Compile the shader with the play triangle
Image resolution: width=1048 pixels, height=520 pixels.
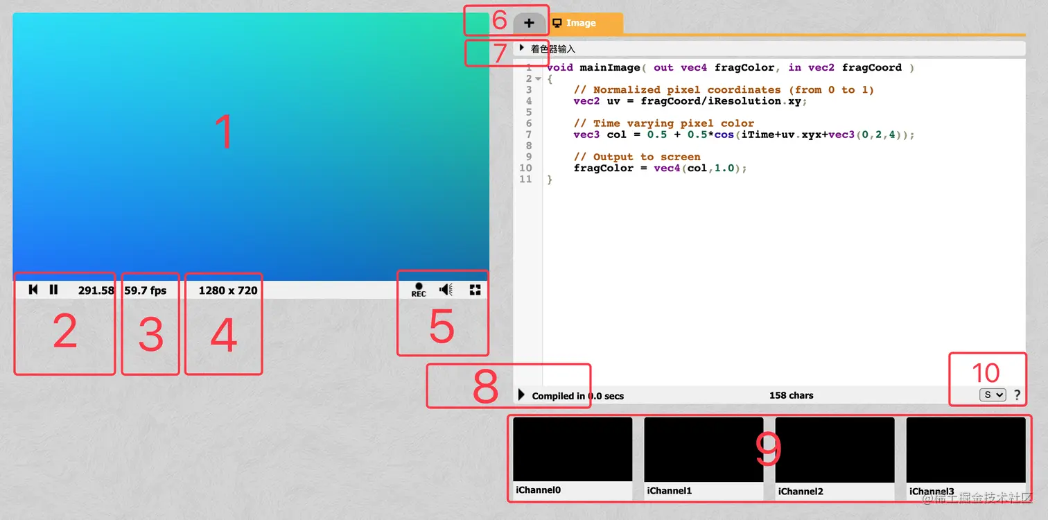click(x=522, y=395)
